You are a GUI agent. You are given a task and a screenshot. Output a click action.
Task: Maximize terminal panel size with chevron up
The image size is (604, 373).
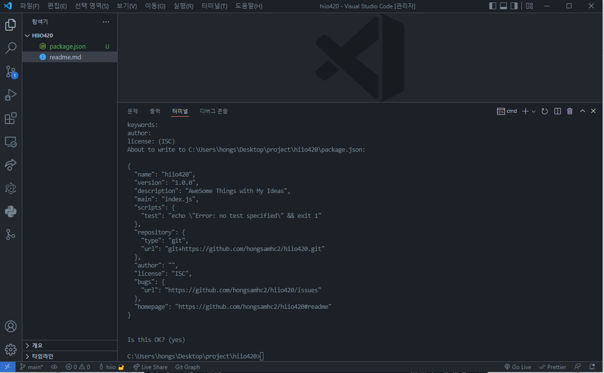[583, 111]
